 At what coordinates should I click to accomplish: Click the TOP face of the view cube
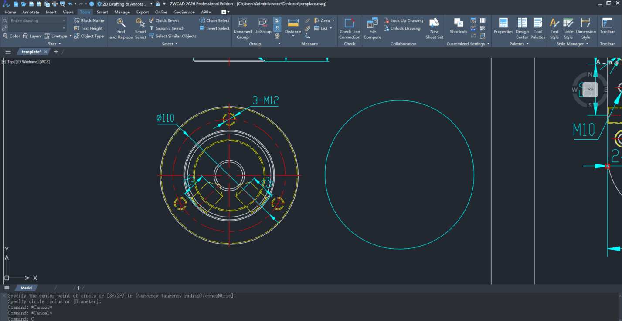click(x=590, y=90)
